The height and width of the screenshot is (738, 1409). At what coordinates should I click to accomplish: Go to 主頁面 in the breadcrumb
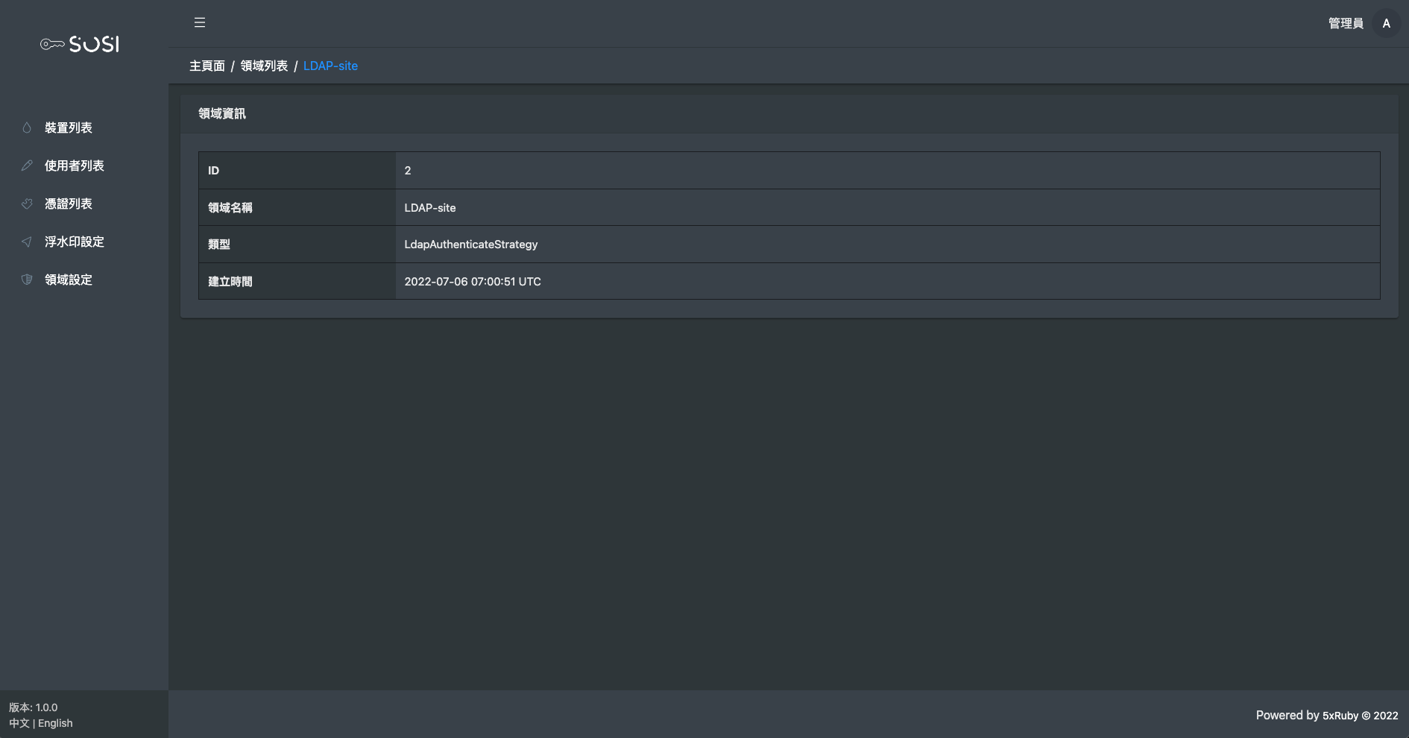coord(207,66)
